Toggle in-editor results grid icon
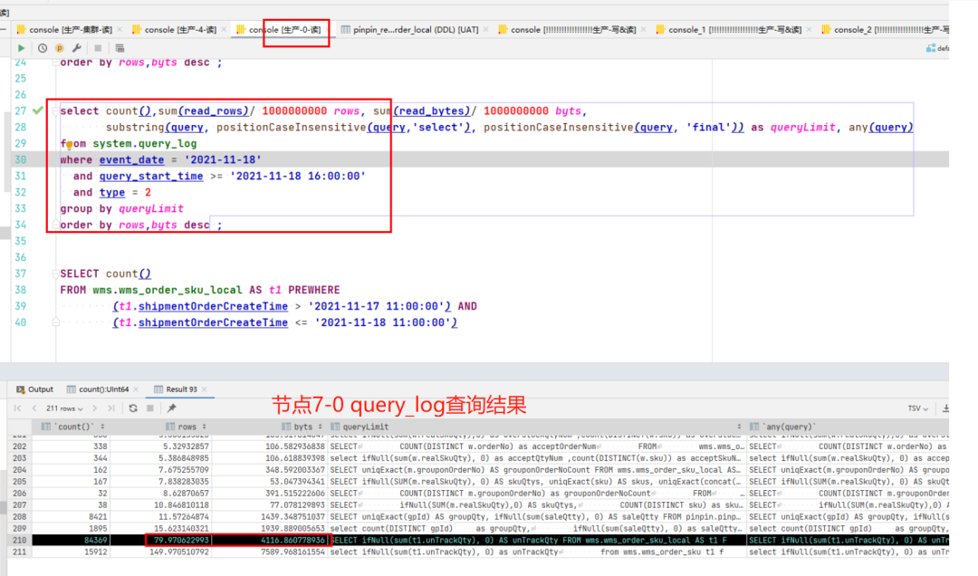 pos(120,48)
